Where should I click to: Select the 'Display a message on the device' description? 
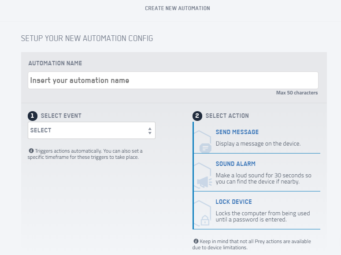click(x=258, y=143)
